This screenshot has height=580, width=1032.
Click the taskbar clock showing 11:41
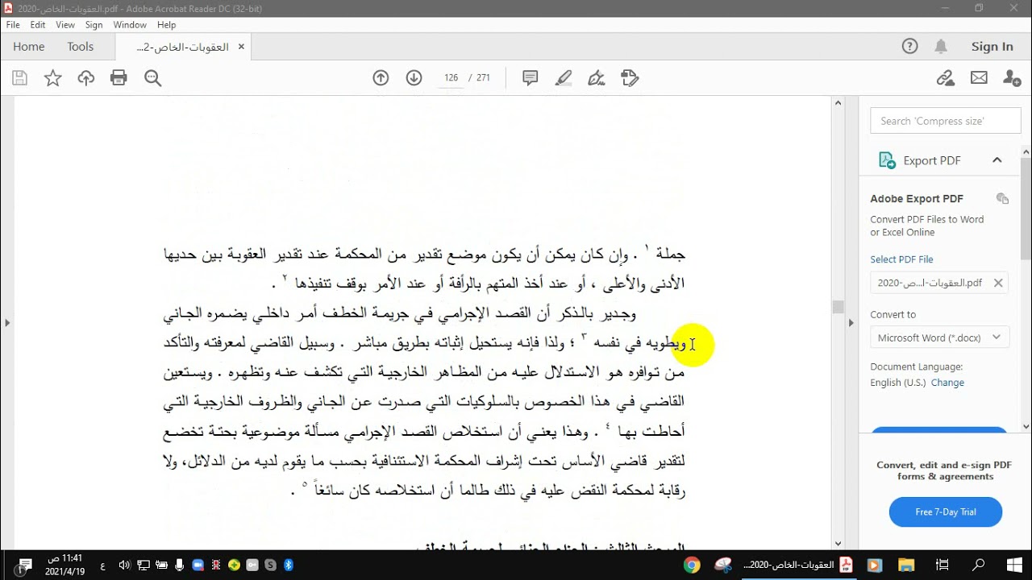point(64,565)
